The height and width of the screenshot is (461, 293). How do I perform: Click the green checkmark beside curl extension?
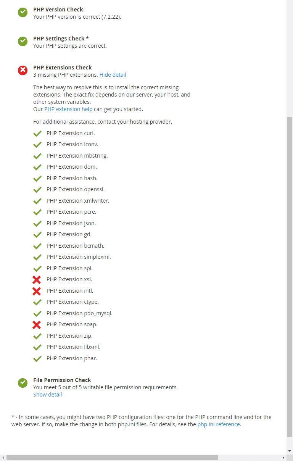(x=37, y=134)
